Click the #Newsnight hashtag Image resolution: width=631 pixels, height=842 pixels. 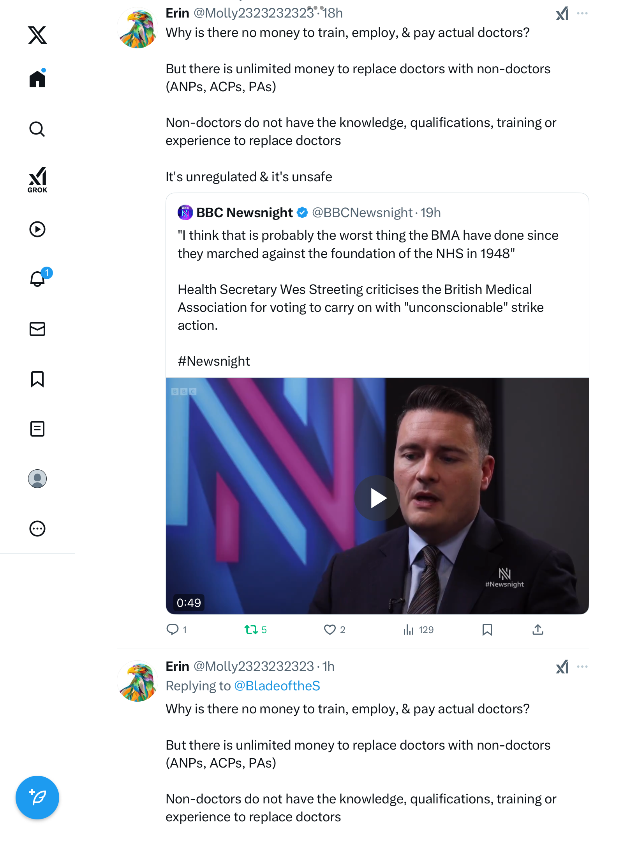coord(214,361)
